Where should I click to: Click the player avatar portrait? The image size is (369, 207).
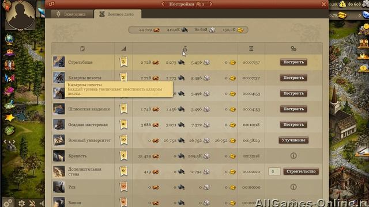point(20,14)
